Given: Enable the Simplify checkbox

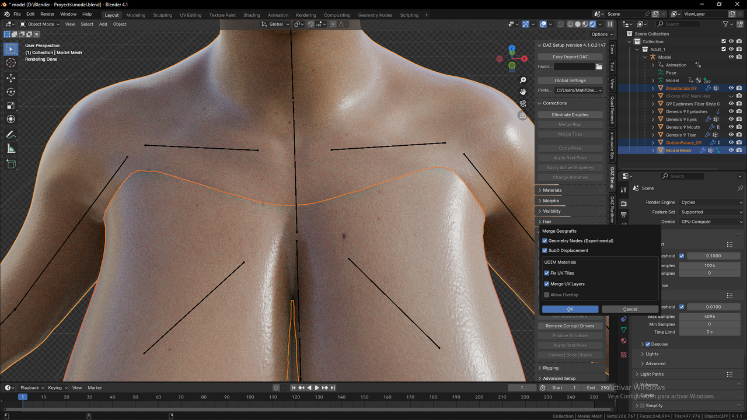Looking at the screenshot, I should pyautogui.click(x=642, y=405).
